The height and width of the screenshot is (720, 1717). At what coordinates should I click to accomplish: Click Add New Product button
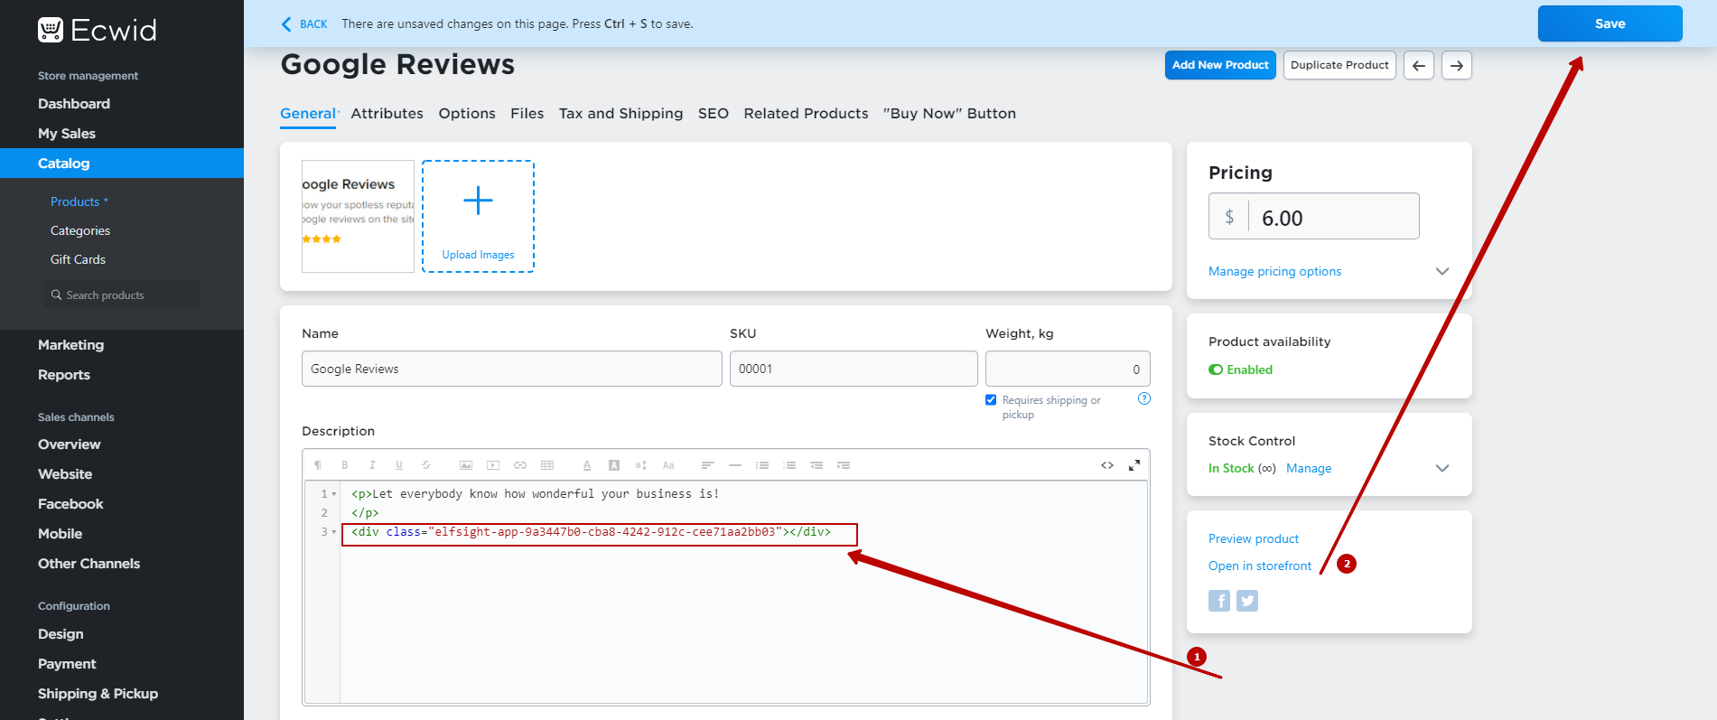[x=1220, y=65]
